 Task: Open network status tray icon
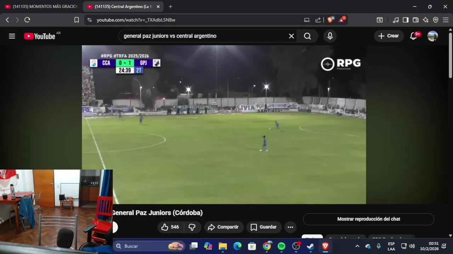tap(404, 246)
